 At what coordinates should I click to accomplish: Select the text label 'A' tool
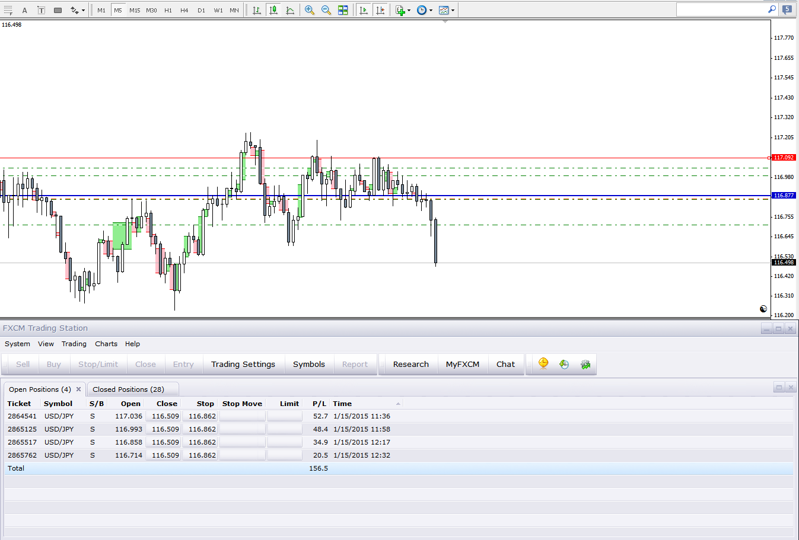point(24,10)
